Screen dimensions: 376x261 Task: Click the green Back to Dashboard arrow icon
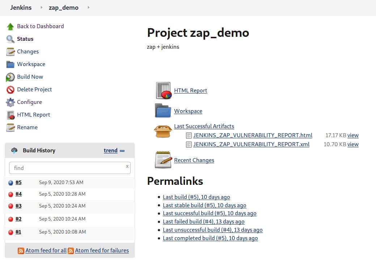[10, 26]
